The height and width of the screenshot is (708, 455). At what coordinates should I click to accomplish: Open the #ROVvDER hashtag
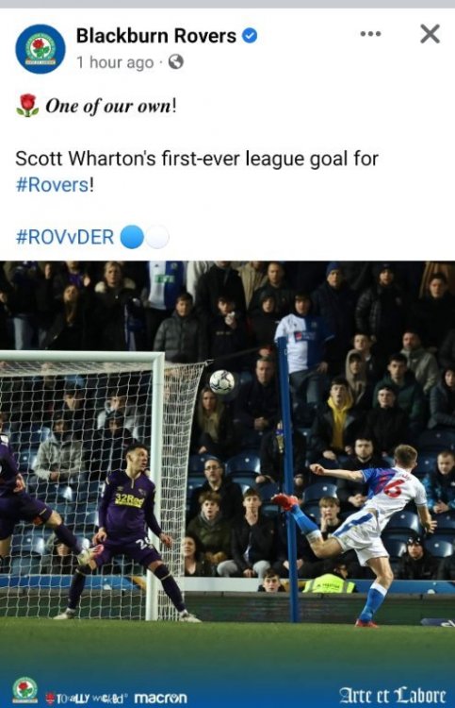(x=65, y=237)
